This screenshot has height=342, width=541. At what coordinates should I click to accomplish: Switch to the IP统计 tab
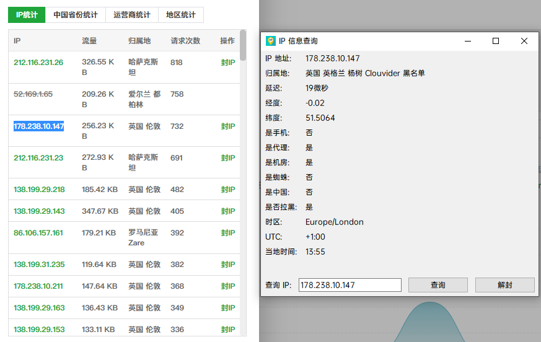point(27,15)
